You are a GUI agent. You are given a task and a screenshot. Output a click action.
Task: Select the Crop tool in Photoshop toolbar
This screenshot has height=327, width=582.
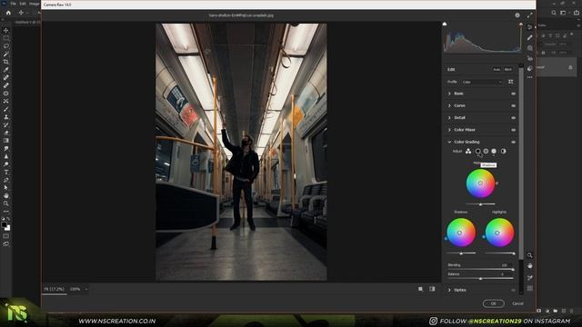pyautogui.click(x=6, y=62)
